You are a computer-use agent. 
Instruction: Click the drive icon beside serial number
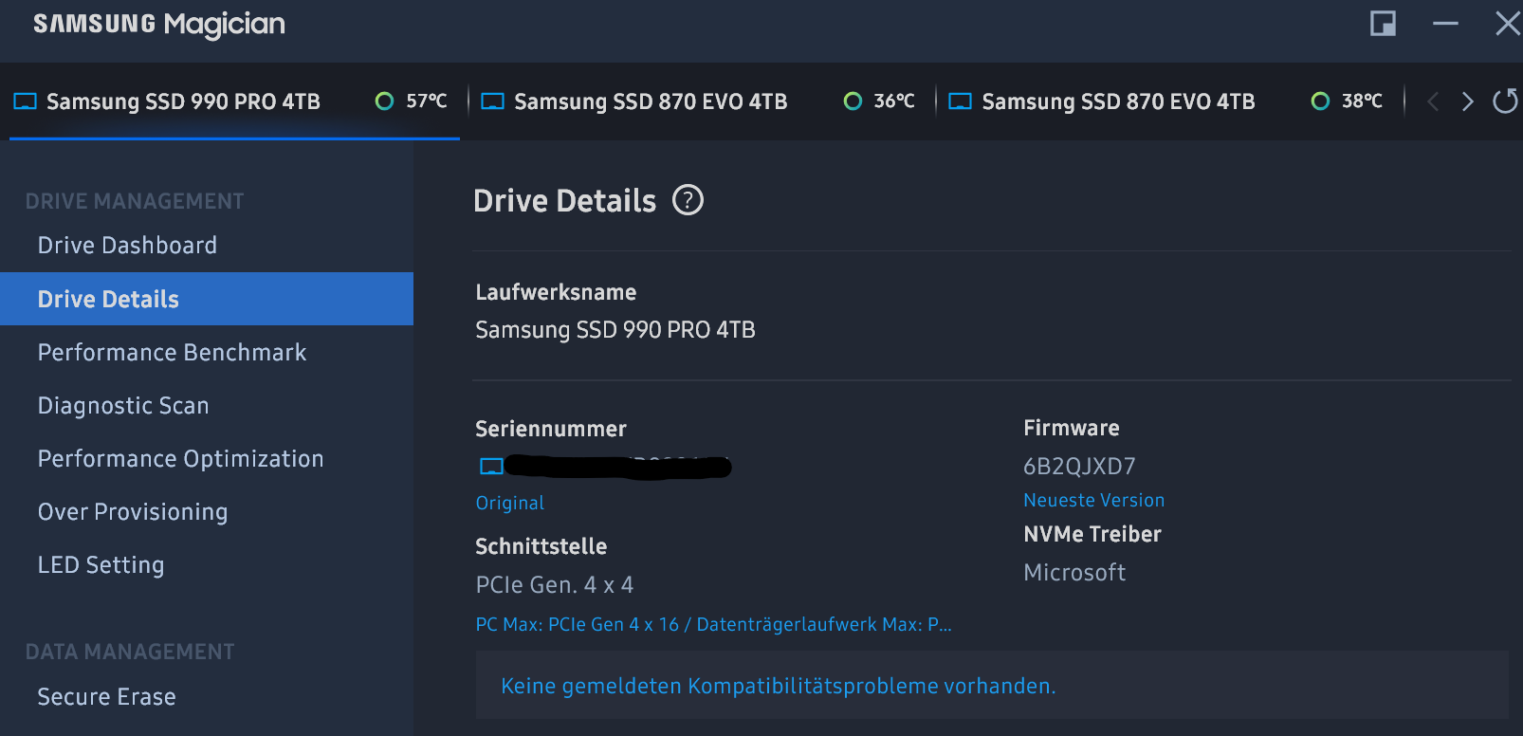[x=491, y=466]
